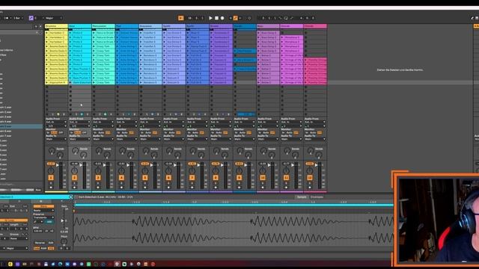The width and height of the screenshot is (479, 269).
Task: Click the "Ziehen Sie Dateien und Geräte hierhin" text
Action: (x=400, y=69)
